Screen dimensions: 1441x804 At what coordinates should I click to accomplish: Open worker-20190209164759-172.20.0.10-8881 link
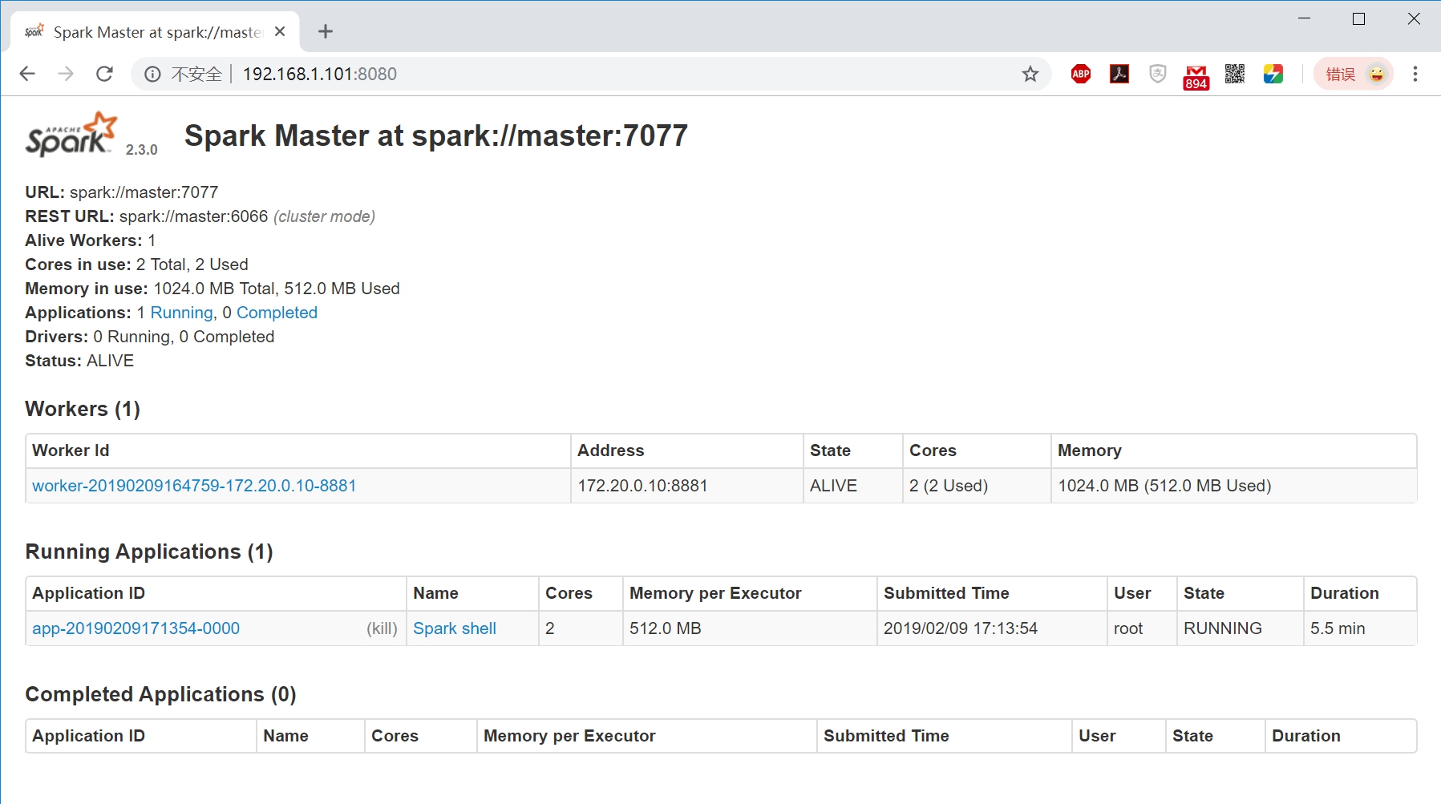click(x=194, y=486)
